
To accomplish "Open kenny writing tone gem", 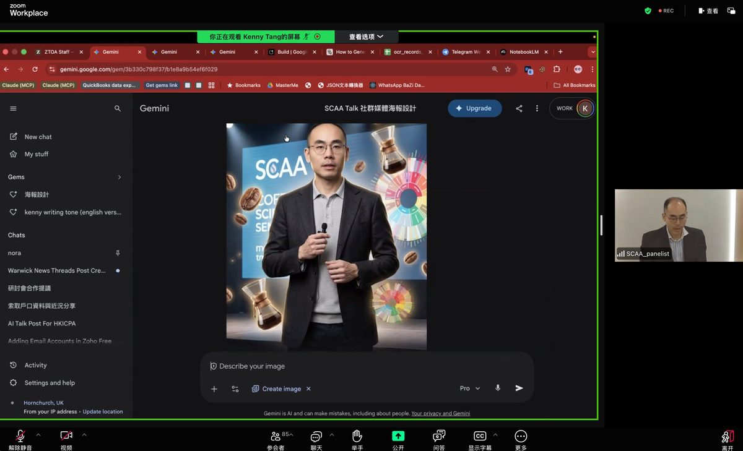I will coord(66,212).
